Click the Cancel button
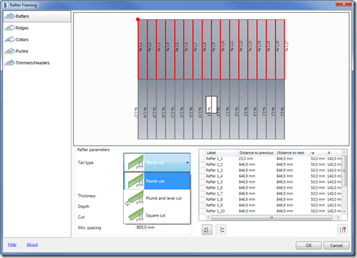 click(x=336, y=245)
